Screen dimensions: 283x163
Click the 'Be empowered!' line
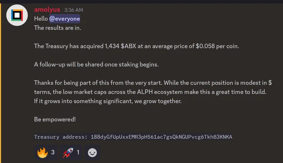tap(55, 119)
